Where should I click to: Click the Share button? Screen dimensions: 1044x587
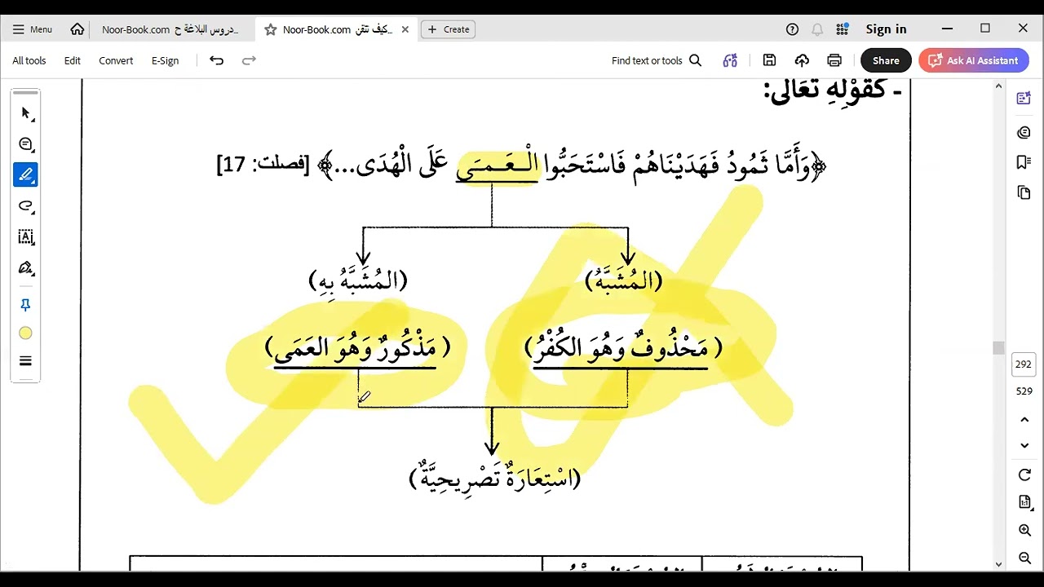[x=886, y=60]
